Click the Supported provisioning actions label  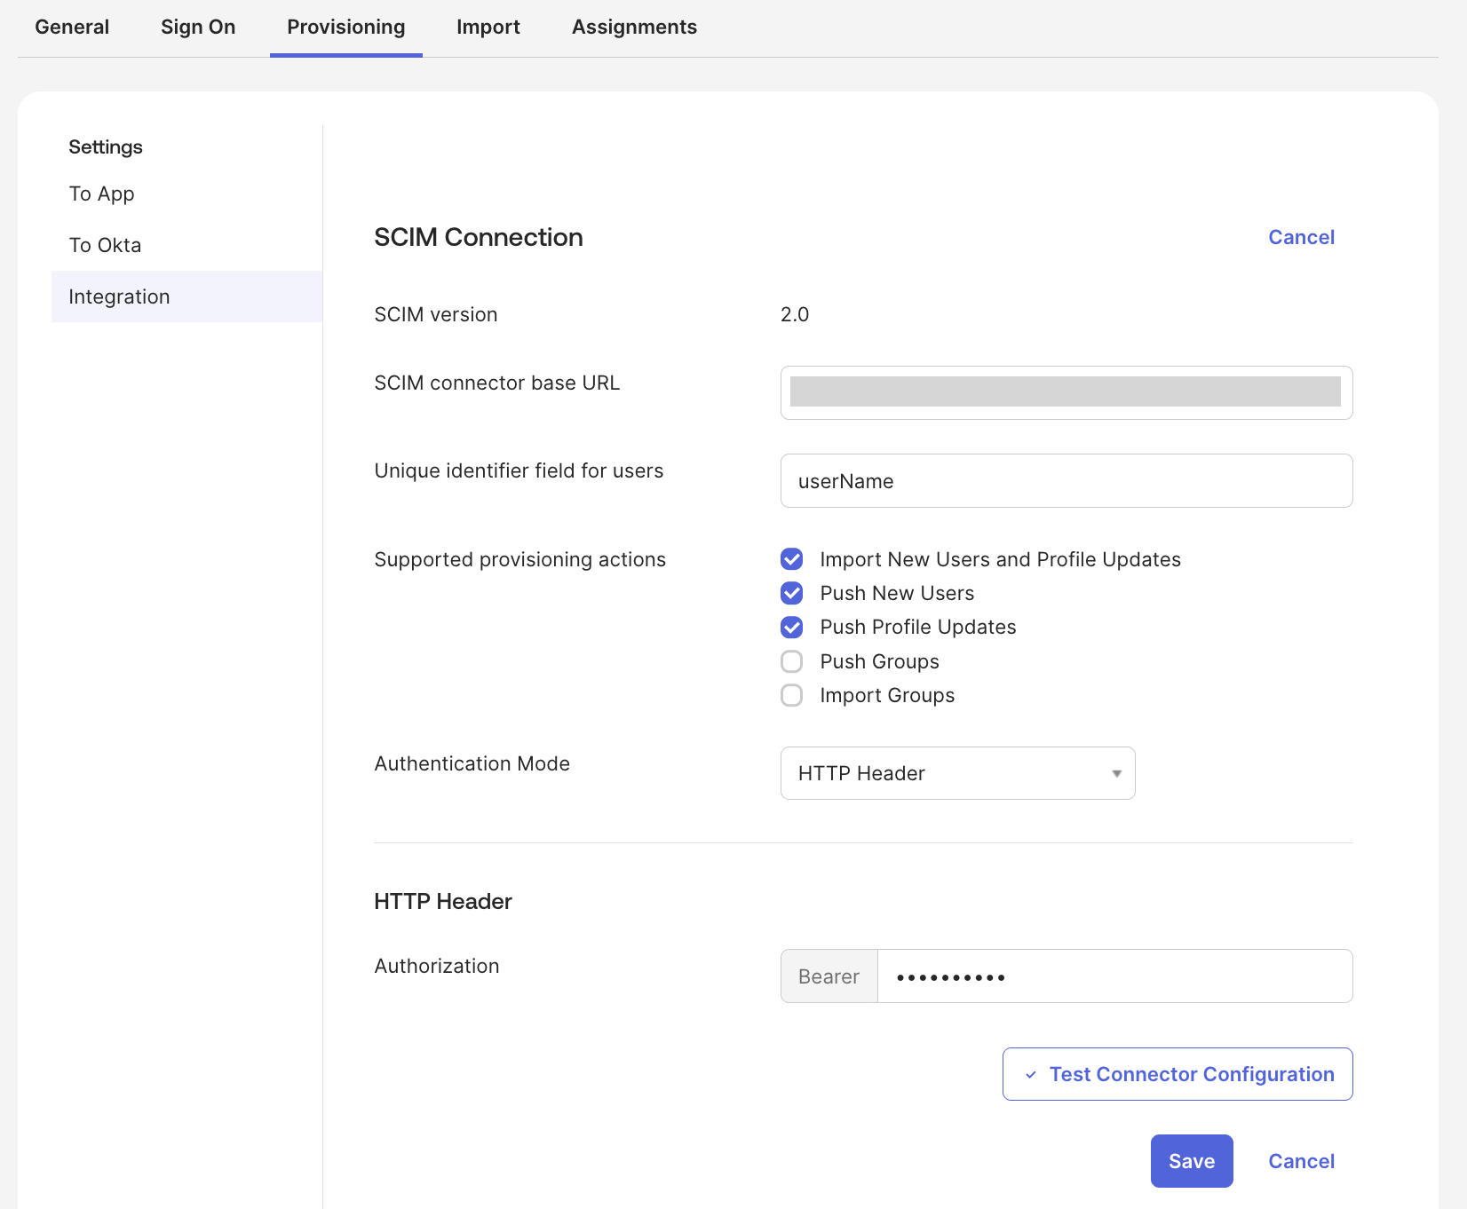(x=519, y=559)
